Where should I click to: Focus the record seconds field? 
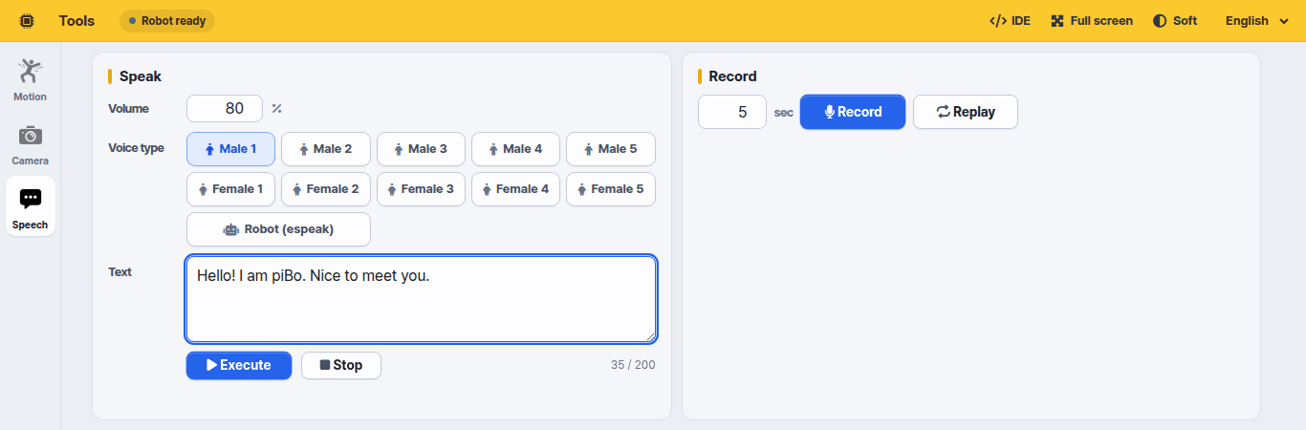732,112
